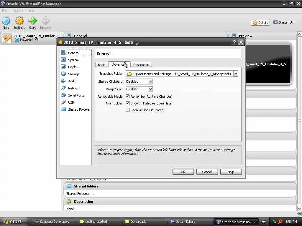Click the Details view button
This screenshot has height=226, width=302.
(x=260, y=22)
